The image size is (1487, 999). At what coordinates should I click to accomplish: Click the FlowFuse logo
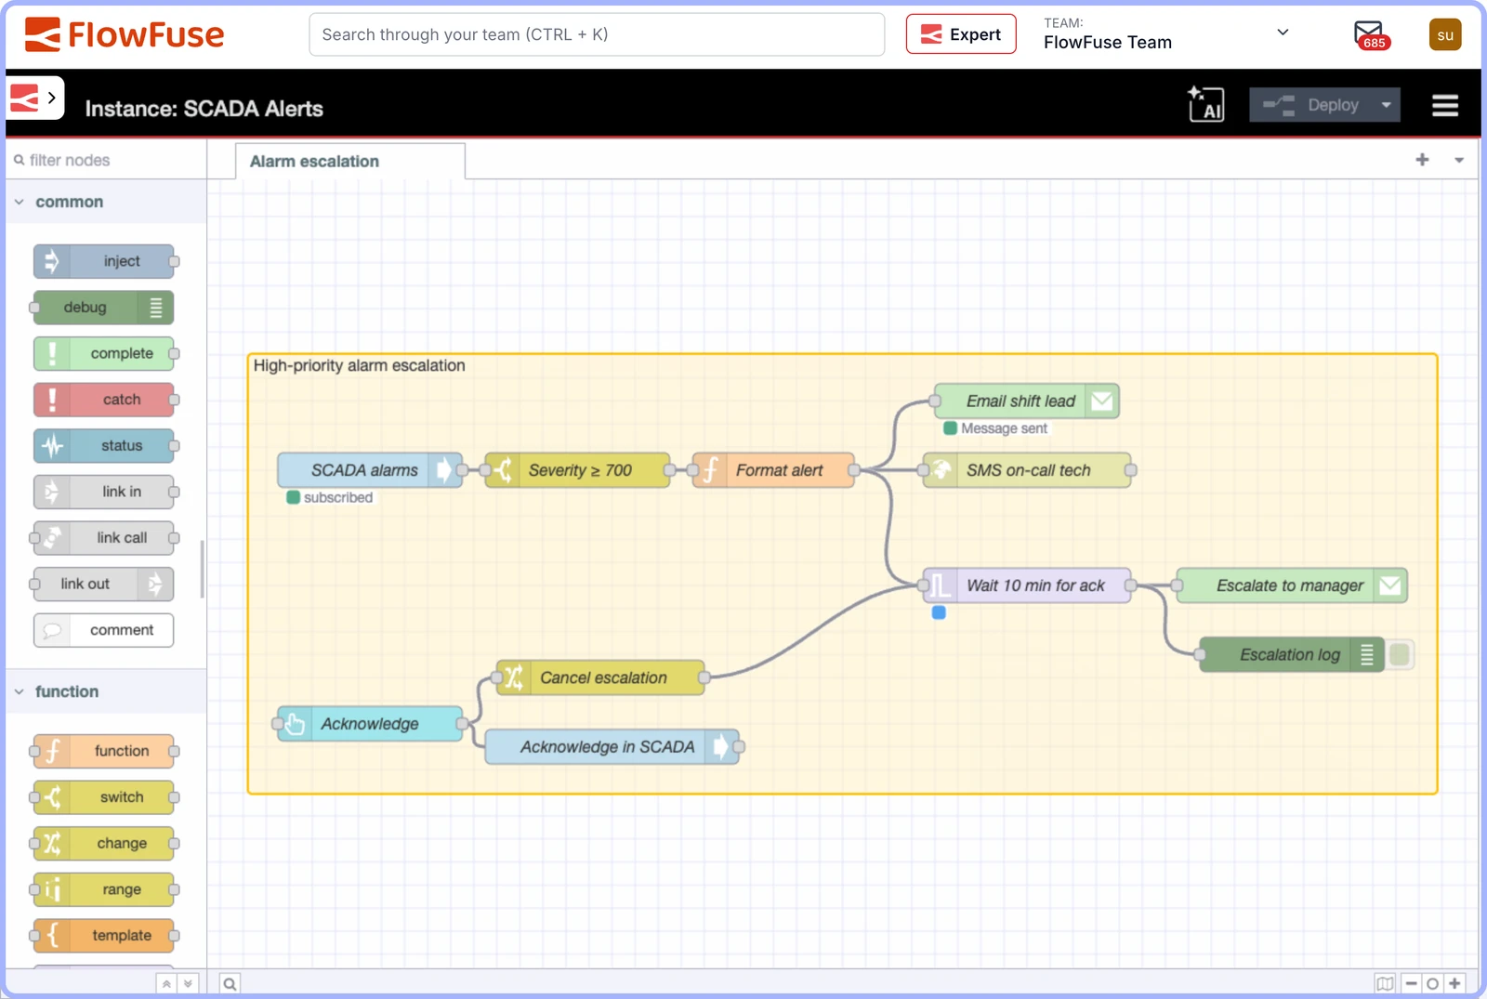pyautogui.click(x=125, y=34)
